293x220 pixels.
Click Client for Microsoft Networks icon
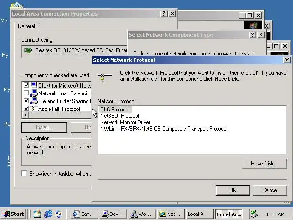[34, 85]
